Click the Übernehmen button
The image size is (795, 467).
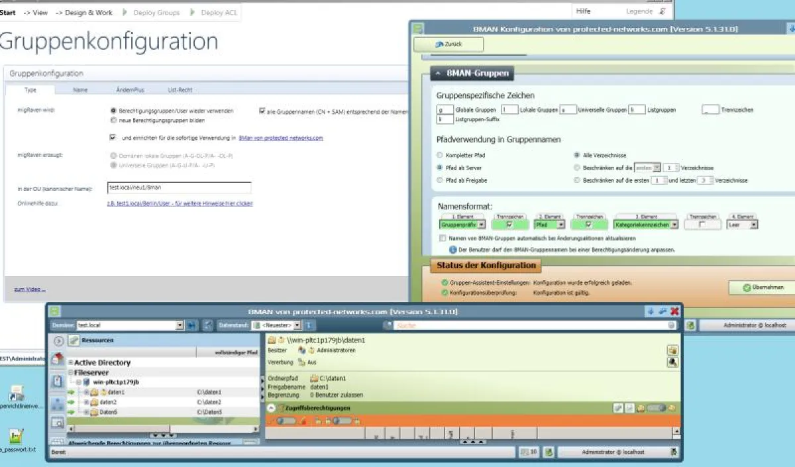click(763, 287)
